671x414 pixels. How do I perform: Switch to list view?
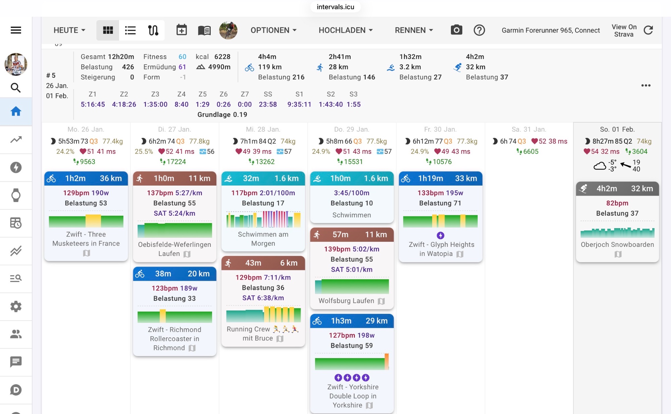pyautogui.click(x=130, y=30)
